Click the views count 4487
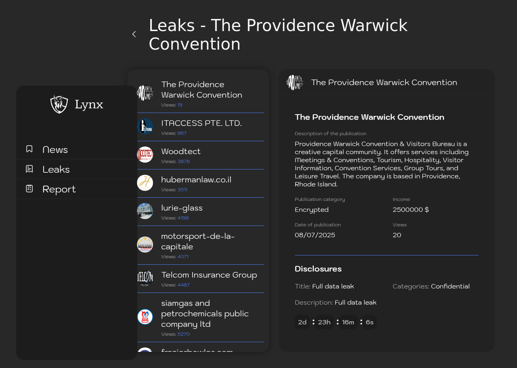The height and width of the screenshot is (368, 517). (184, 285)
